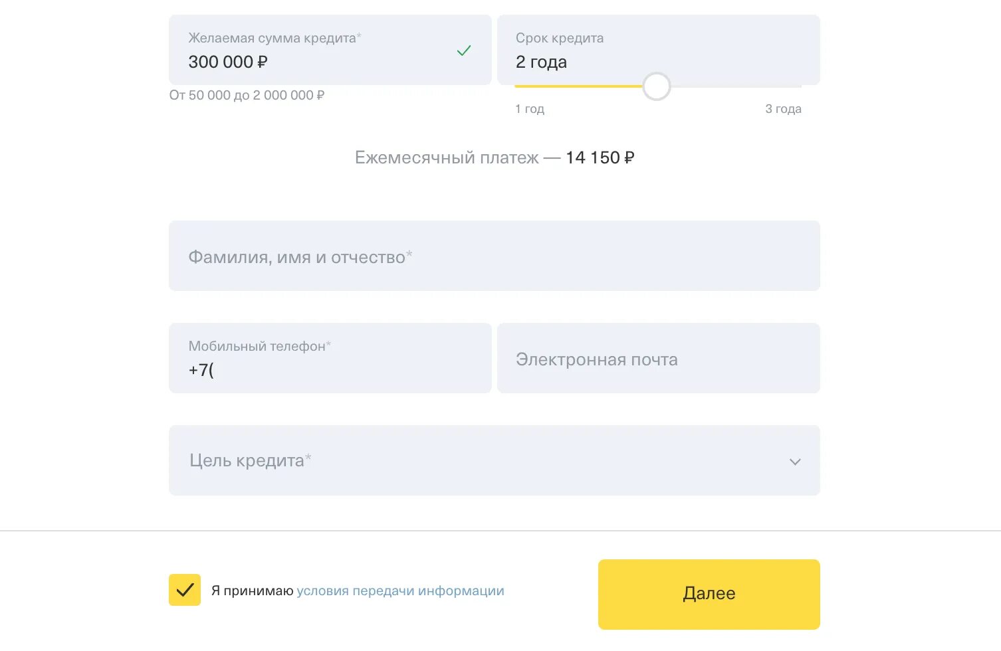
Task: Select the Электронная почта input
Action: pos(658,359)
